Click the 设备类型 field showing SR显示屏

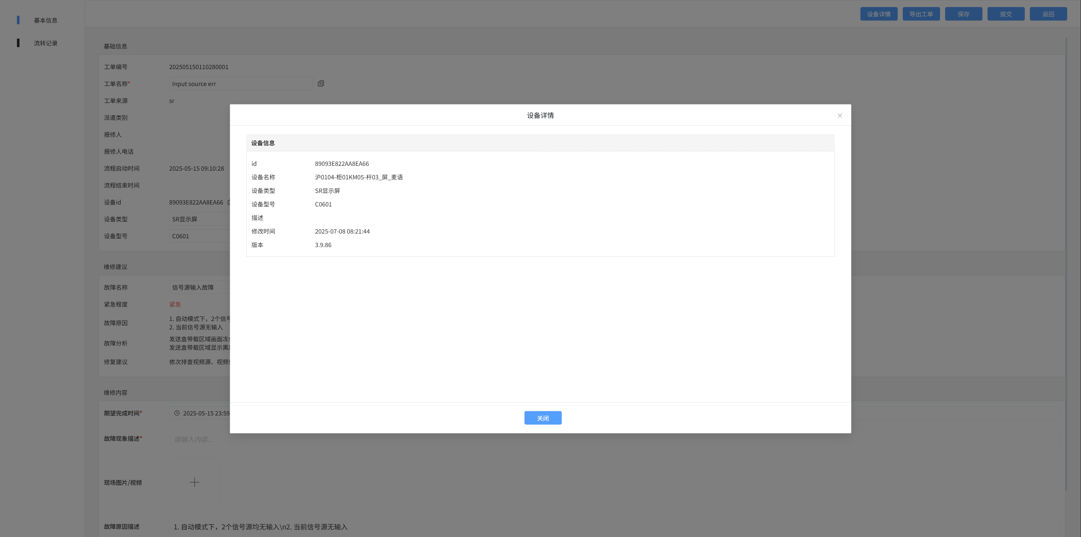200,219
